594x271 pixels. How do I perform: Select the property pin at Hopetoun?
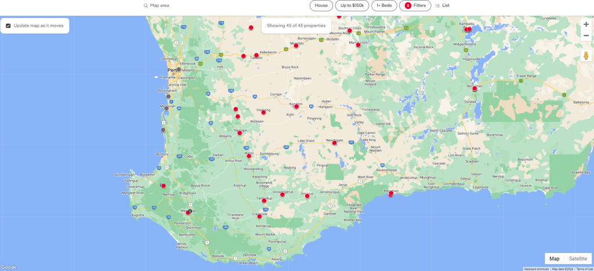click(391, 193)
